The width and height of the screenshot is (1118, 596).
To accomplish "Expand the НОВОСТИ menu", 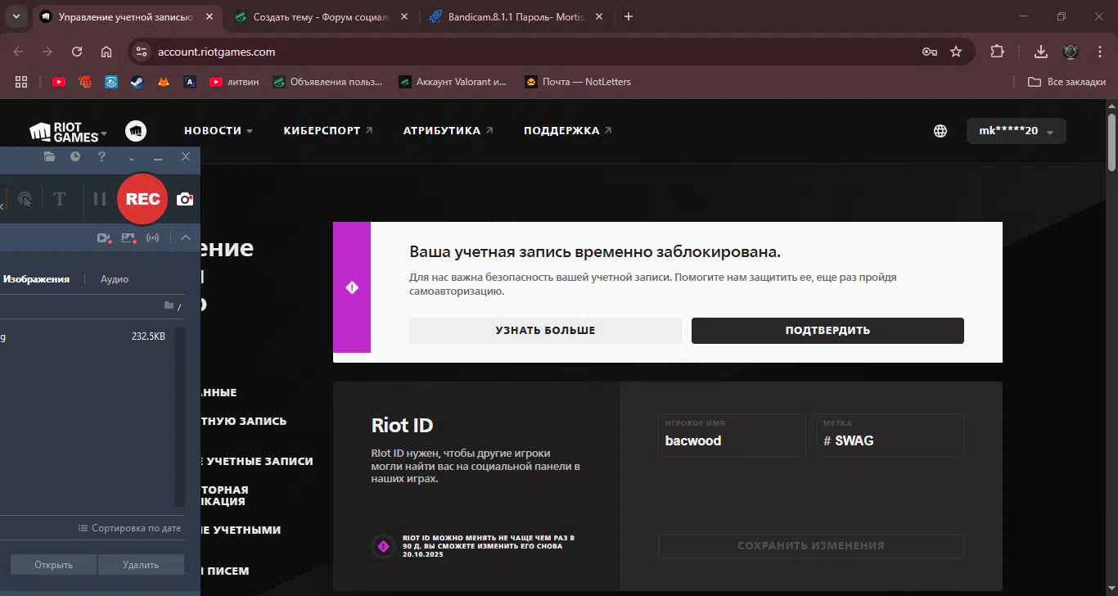I will 219,131.
